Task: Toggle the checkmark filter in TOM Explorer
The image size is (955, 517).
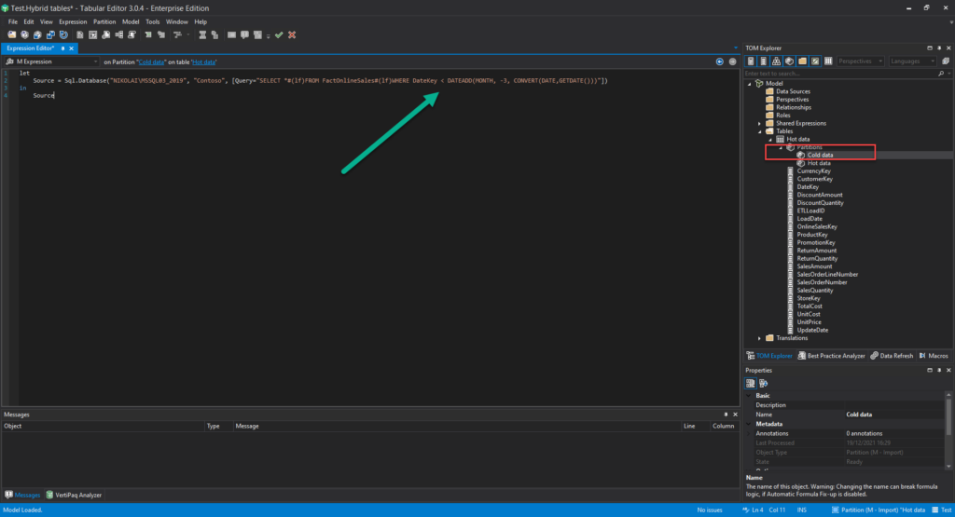Action: coord(815,61)
